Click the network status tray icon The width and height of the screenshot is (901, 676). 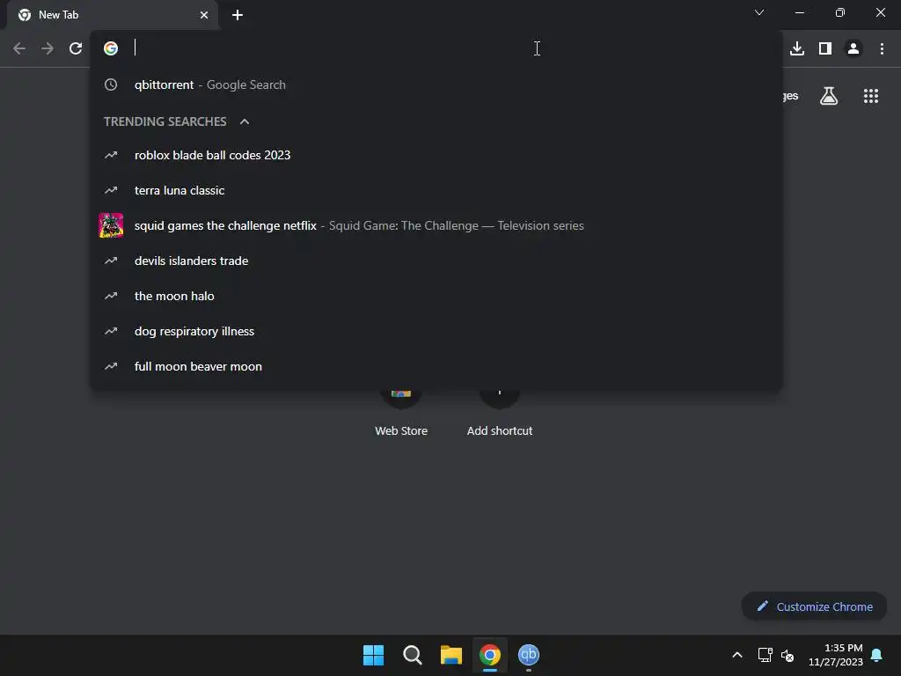(765, 655)
